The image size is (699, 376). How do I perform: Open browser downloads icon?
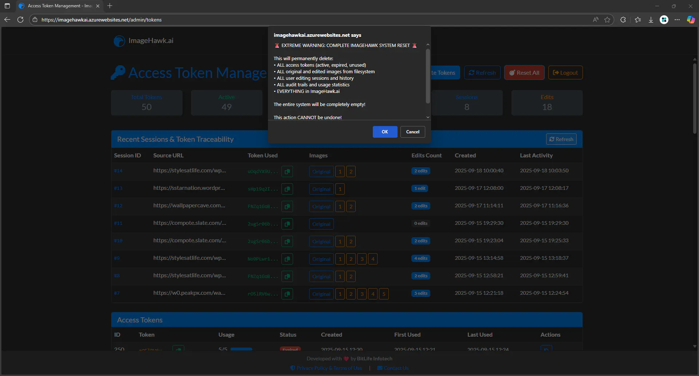(651, 20)
